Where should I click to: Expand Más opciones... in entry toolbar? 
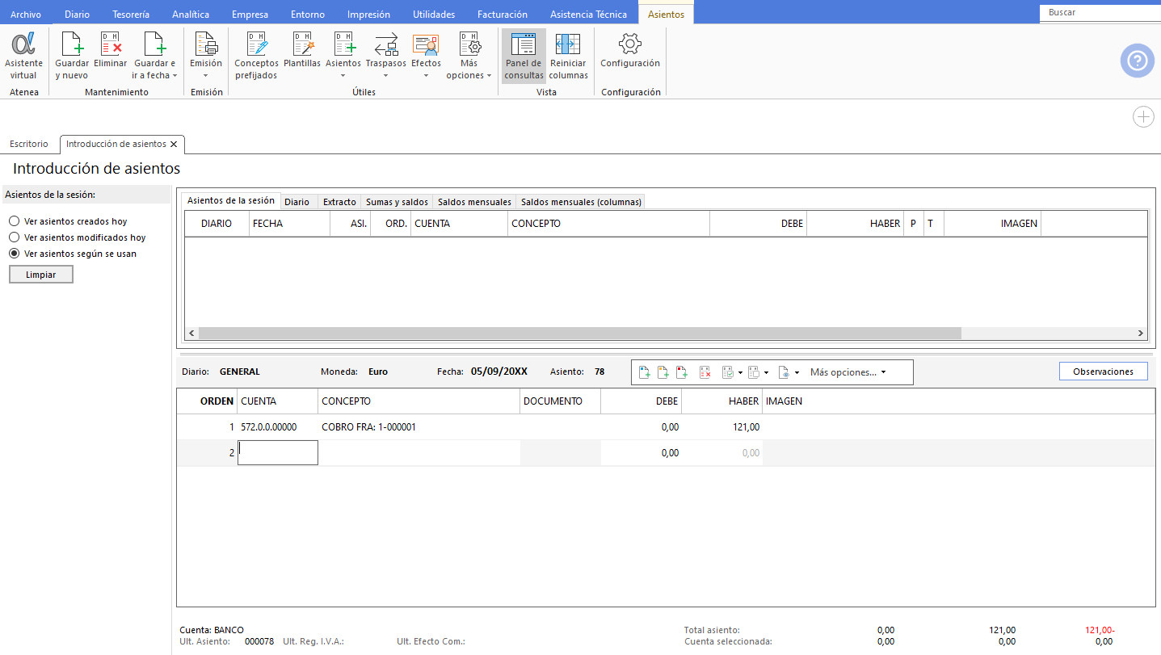(x=848, y=372)
